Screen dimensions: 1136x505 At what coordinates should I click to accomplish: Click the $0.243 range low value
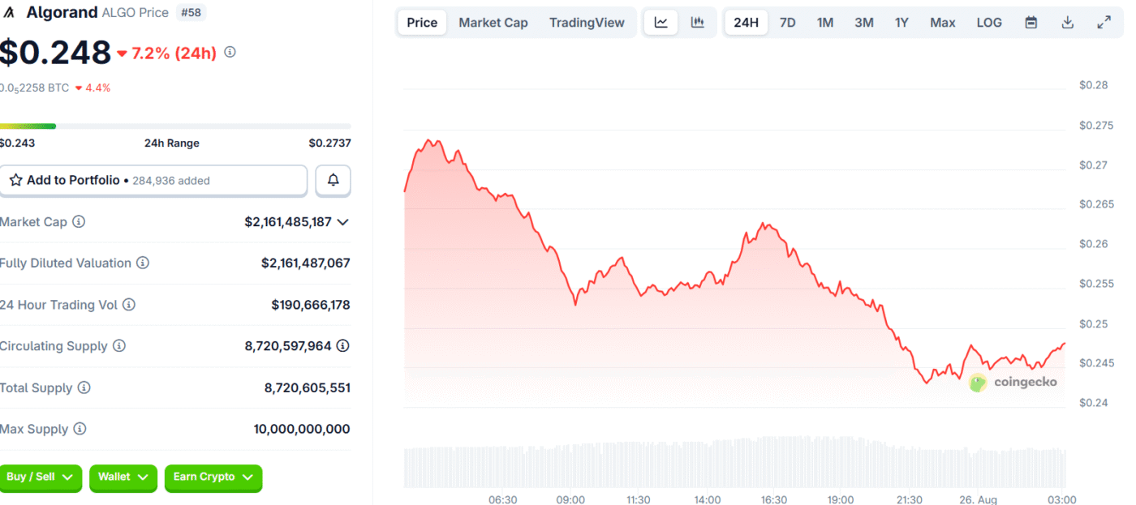coord(17,143)
